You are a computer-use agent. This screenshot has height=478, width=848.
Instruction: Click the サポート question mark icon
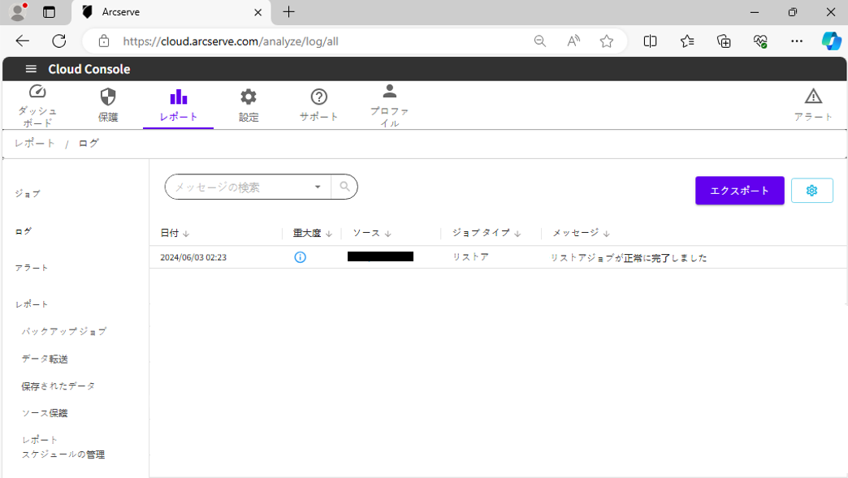319,97
